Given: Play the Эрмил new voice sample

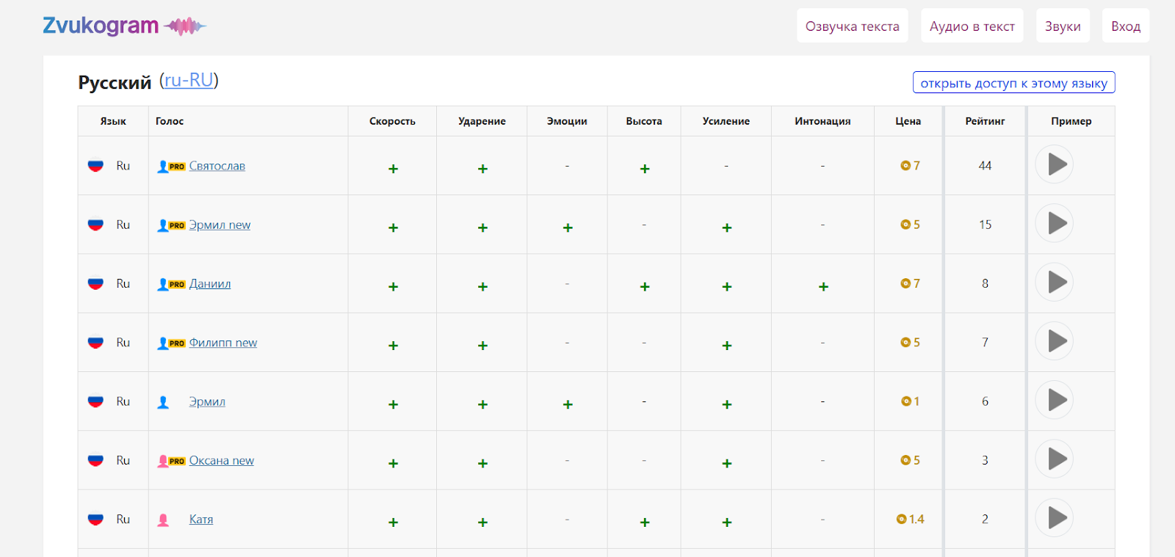Looking at the screenshot, I should point(1055,223).
